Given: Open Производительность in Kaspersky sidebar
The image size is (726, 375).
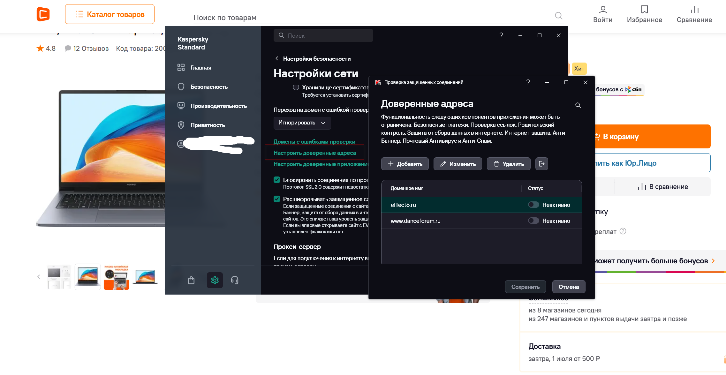Looking at the screenshot, I should click(212, 106).
